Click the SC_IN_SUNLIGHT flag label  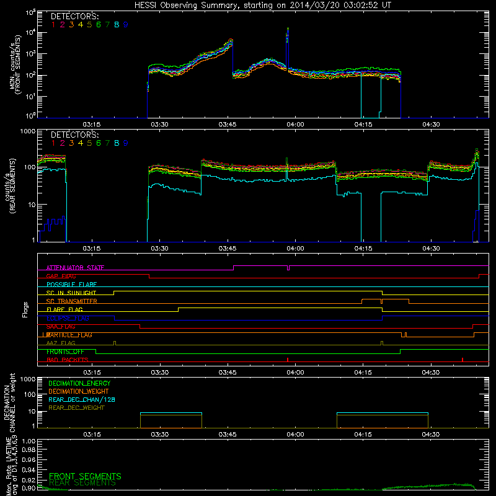point(71,293)
